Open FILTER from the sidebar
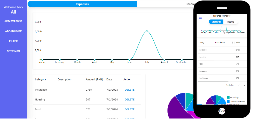Screen dimensions: 254x119 coord(13,41)
